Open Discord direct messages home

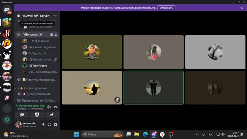coord(7,10)
